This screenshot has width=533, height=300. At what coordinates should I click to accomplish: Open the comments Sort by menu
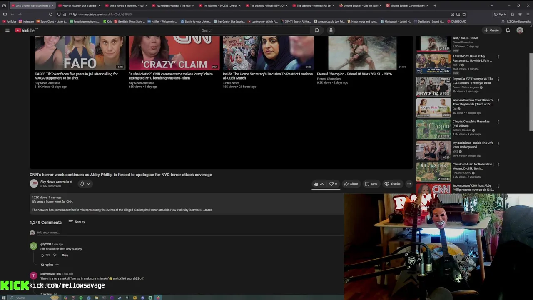(x=77, y=222)
